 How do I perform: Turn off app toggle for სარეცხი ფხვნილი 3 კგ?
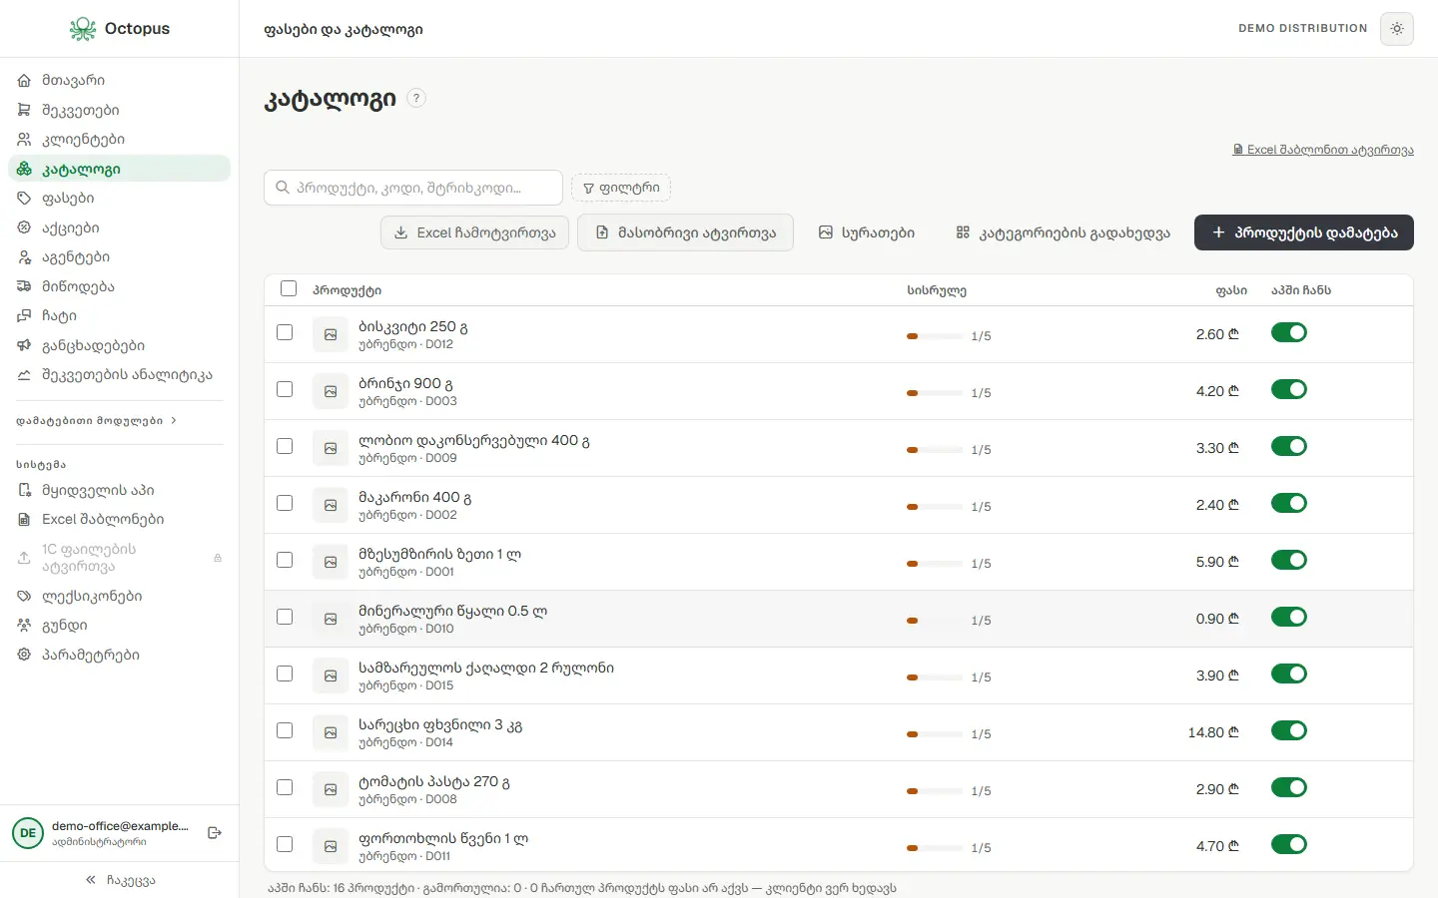[1289, 730]
